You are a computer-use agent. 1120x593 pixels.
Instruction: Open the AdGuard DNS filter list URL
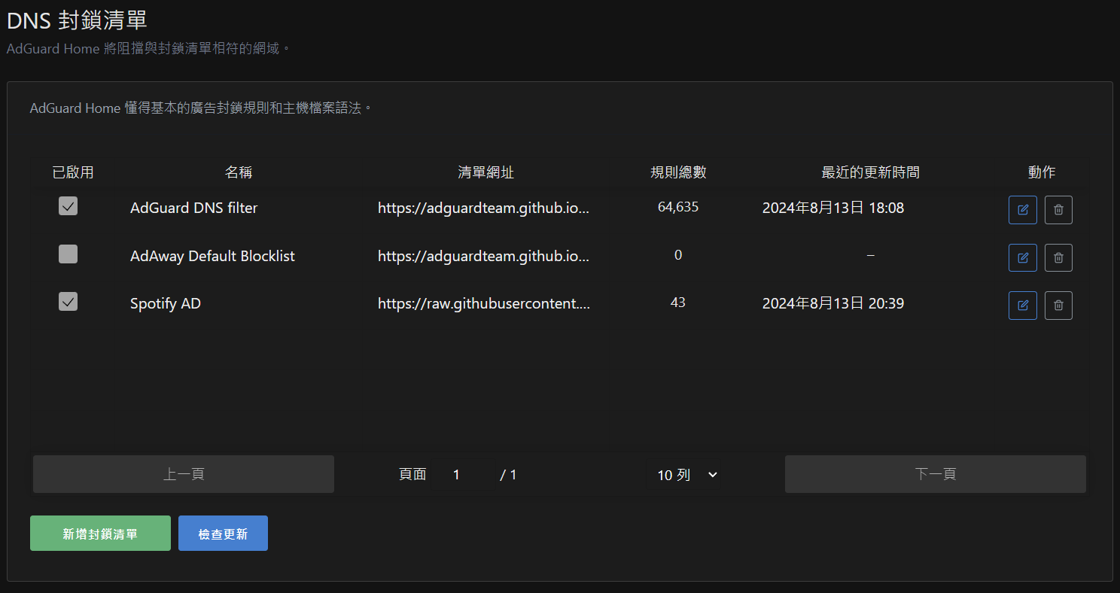tap(485, 208)
